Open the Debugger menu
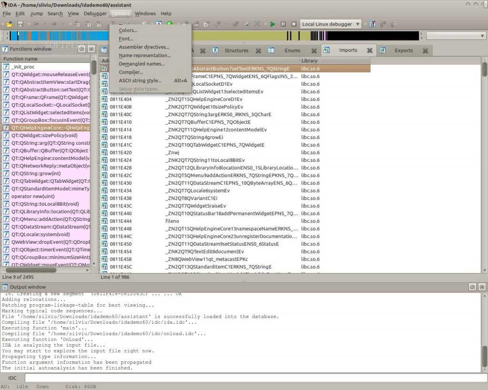Screen dimensions: 488x390 [x=95, y=13]
